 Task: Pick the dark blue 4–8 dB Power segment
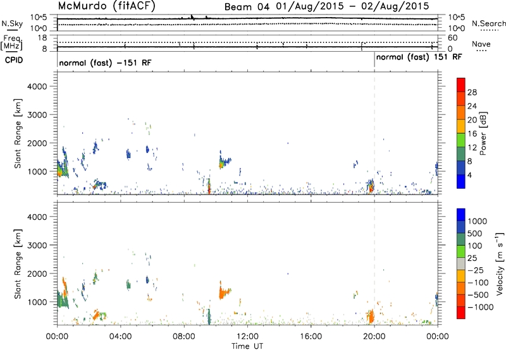pyautogui.click(x=461, y=168)
